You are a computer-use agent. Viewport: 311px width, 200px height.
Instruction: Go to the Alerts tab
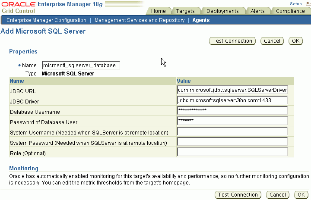[257, 11]
